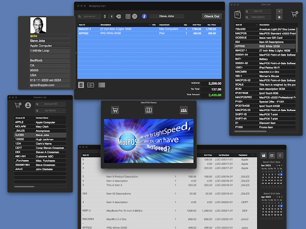Click the bar chart icon in report window
This screenshot has height=229, width=306.
(x=263, y=156)
